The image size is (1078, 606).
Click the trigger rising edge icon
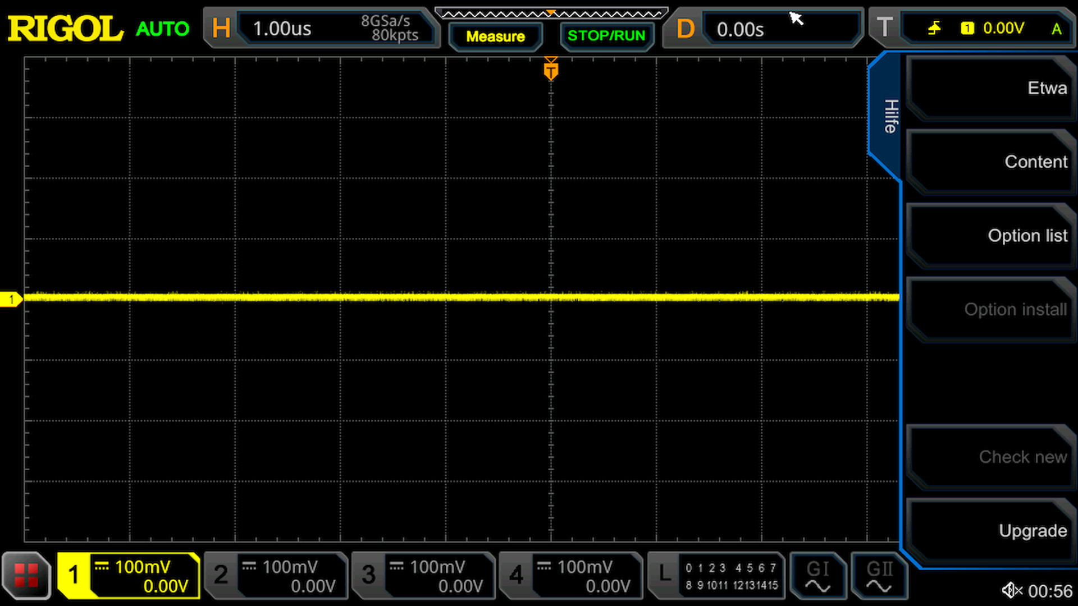[934, 28]
